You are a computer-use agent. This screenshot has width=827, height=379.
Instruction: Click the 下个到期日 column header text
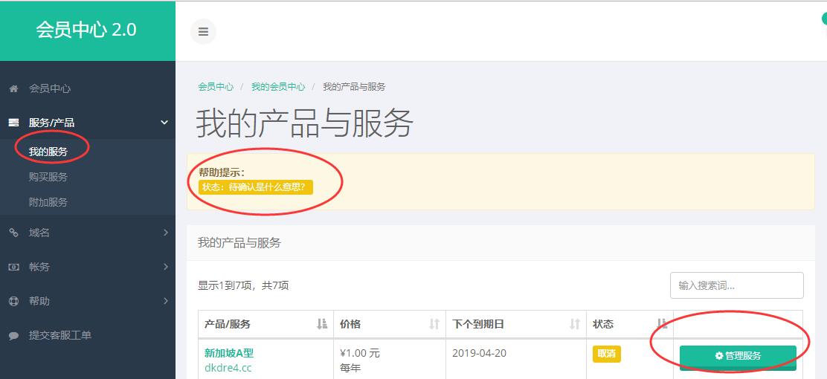478,324
